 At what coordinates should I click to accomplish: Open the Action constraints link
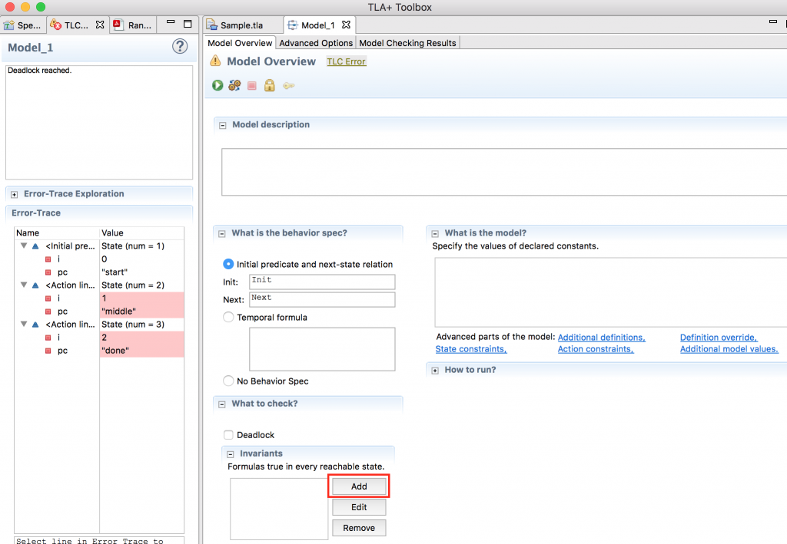point(596,349)
